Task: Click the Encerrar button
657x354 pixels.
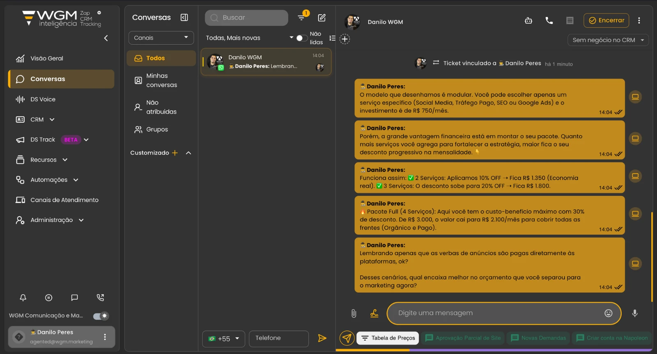Action: [x=606, y=21]
